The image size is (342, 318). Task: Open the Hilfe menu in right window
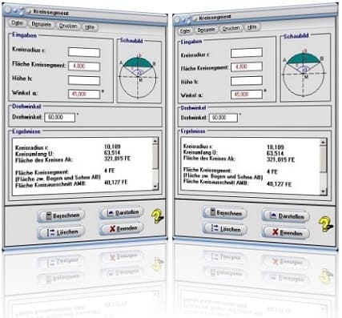pyautogui.click(x=252, y=27)
